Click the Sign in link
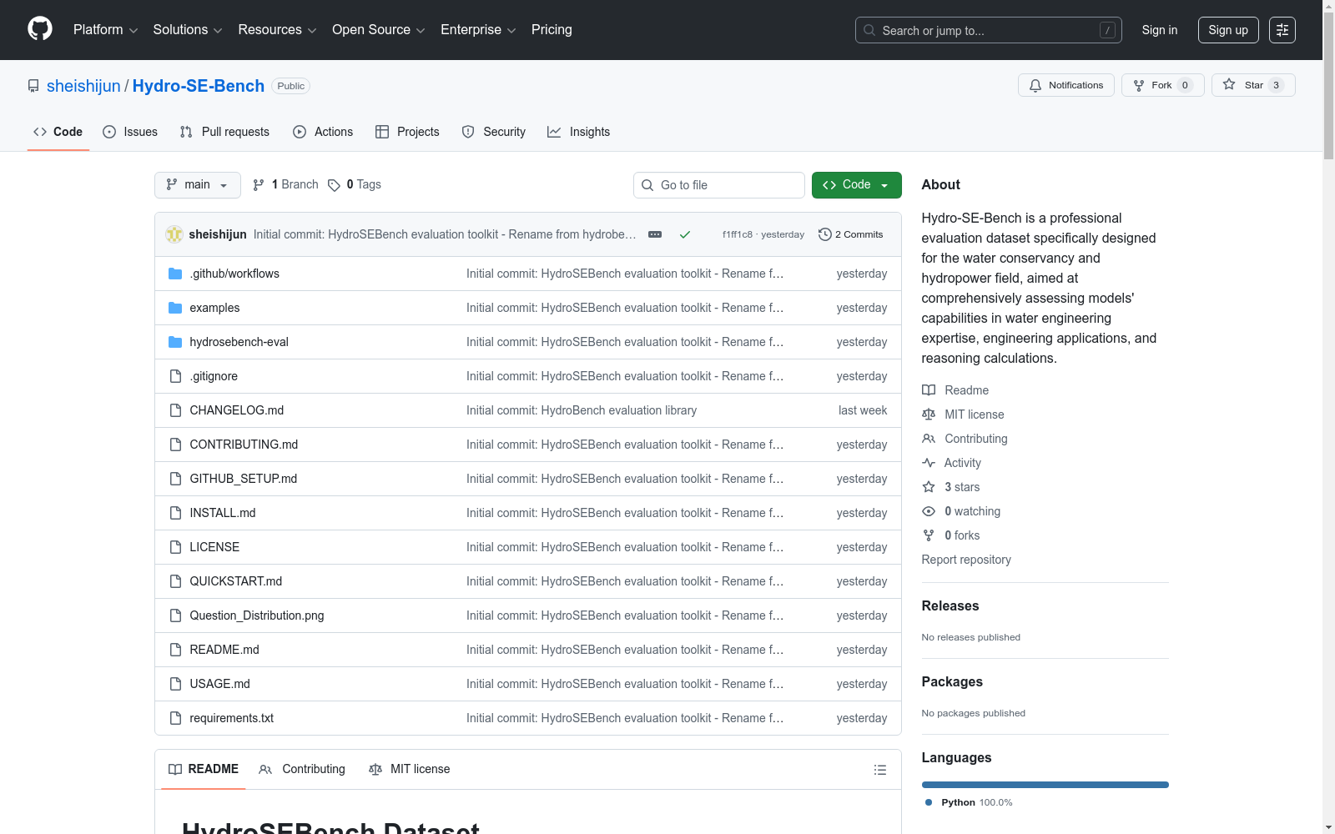This screenshot has height=834, width=1335. click(x=1160, y=30)
